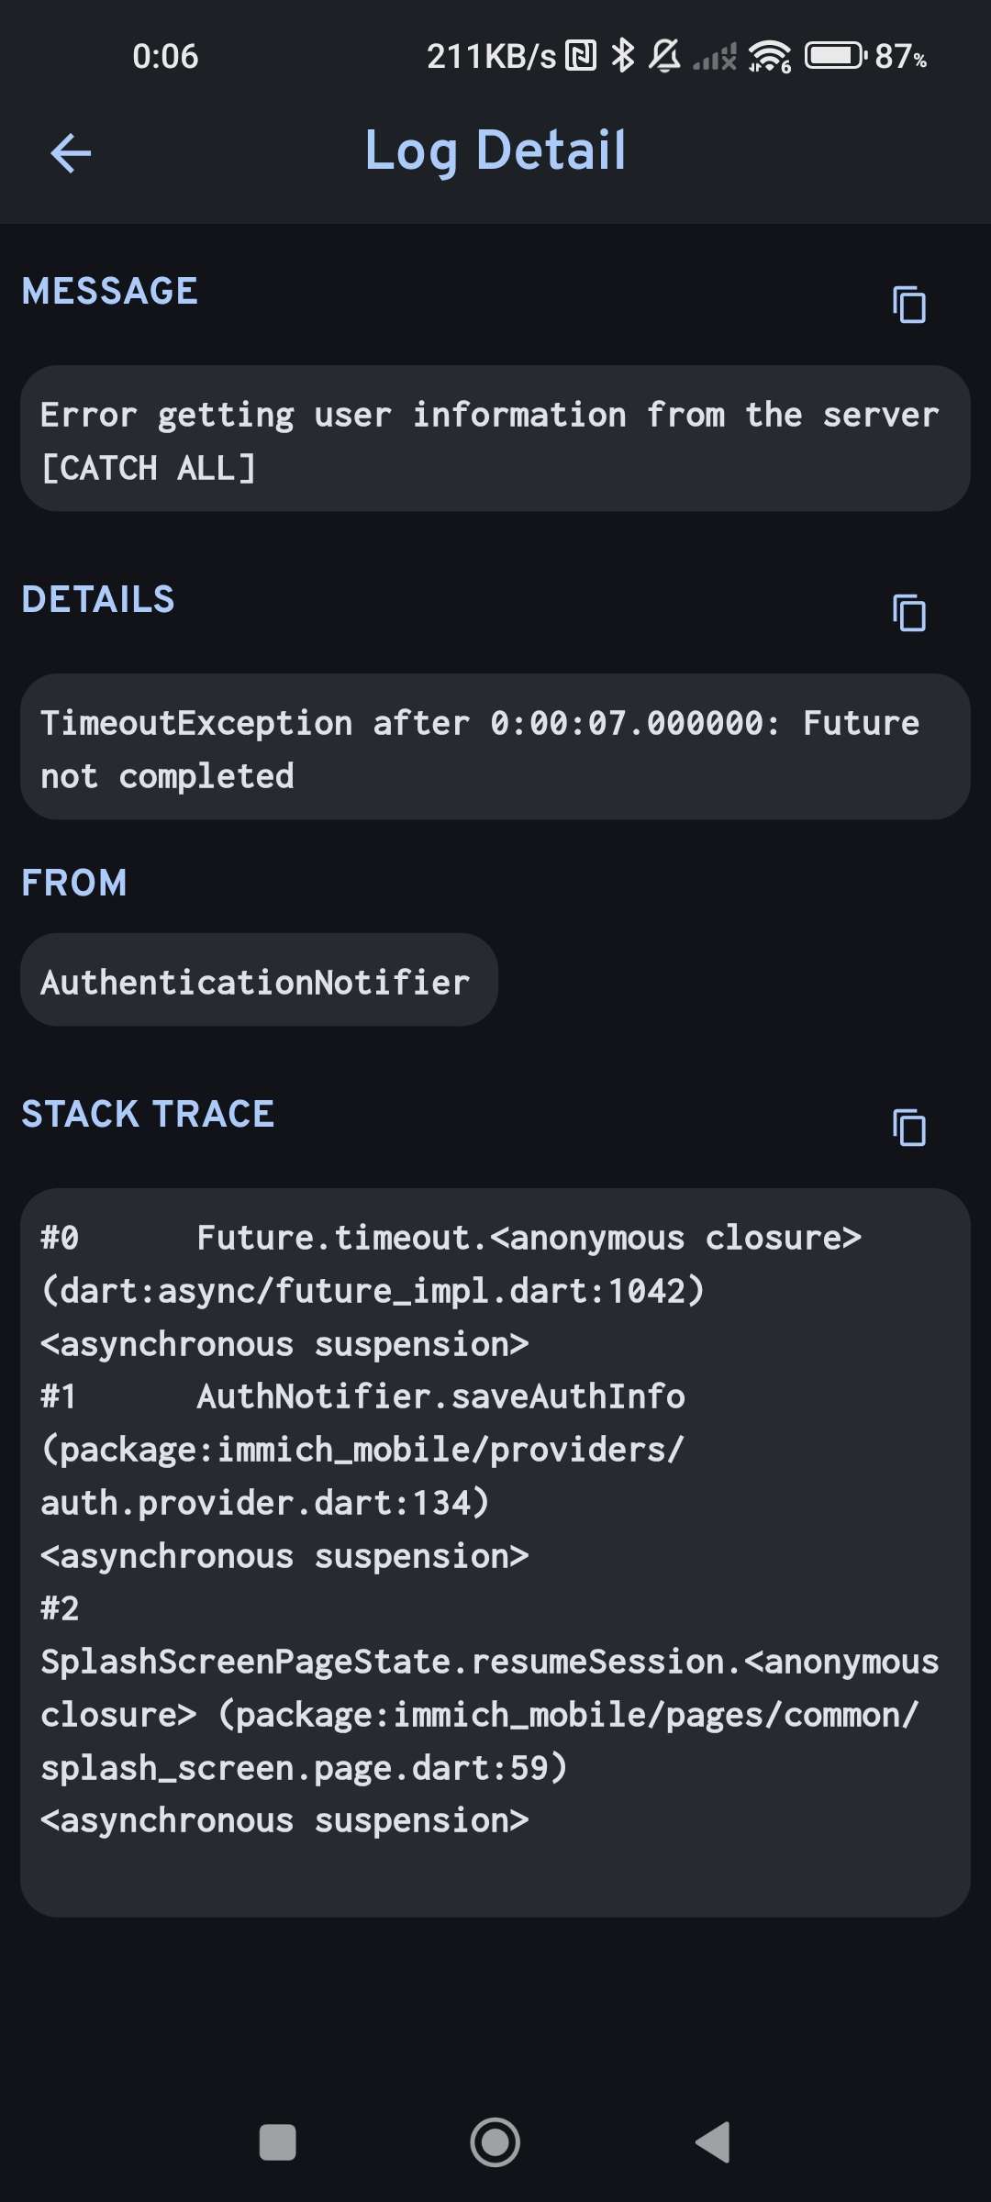Tap the NFC status icon

coord(581,56)
